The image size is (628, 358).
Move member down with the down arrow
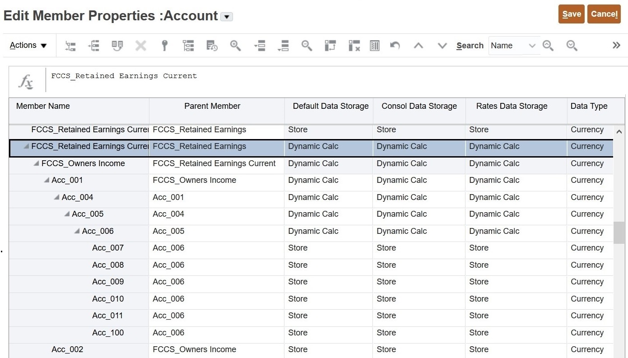pyautogui.click(x=442, y=46)
